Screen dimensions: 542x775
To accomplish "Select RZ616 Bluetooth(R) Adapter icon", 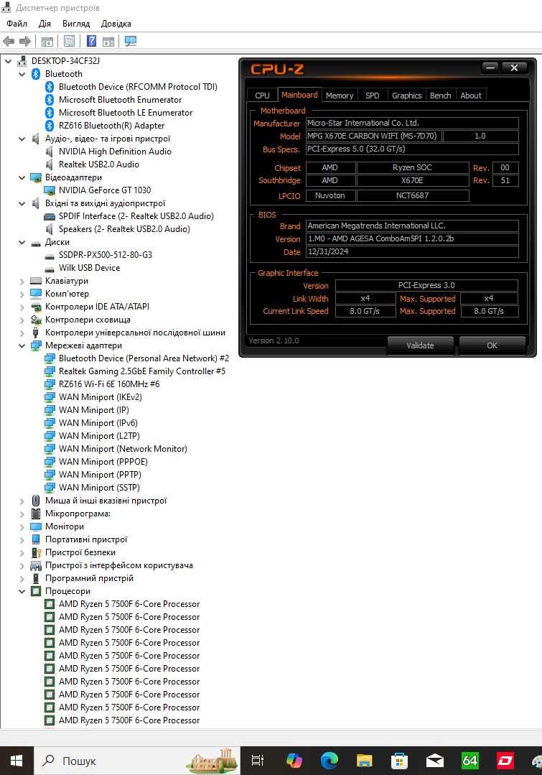I will pos(50,126).
